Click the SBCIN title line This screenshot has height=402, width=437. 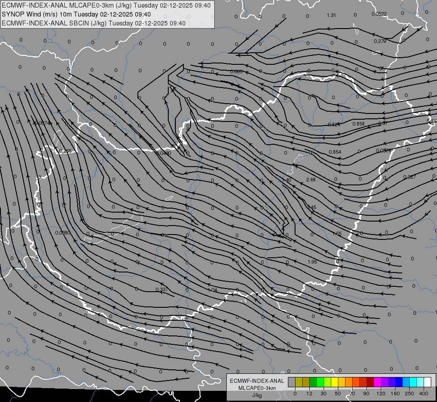click(94, 23)
